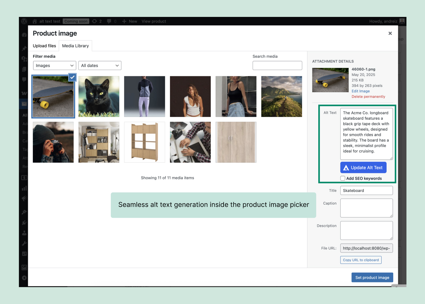The width and height of the screenshot is (425, 304).
Task: Open the Images filter media dropdown
Action: (x=54, y=65)
